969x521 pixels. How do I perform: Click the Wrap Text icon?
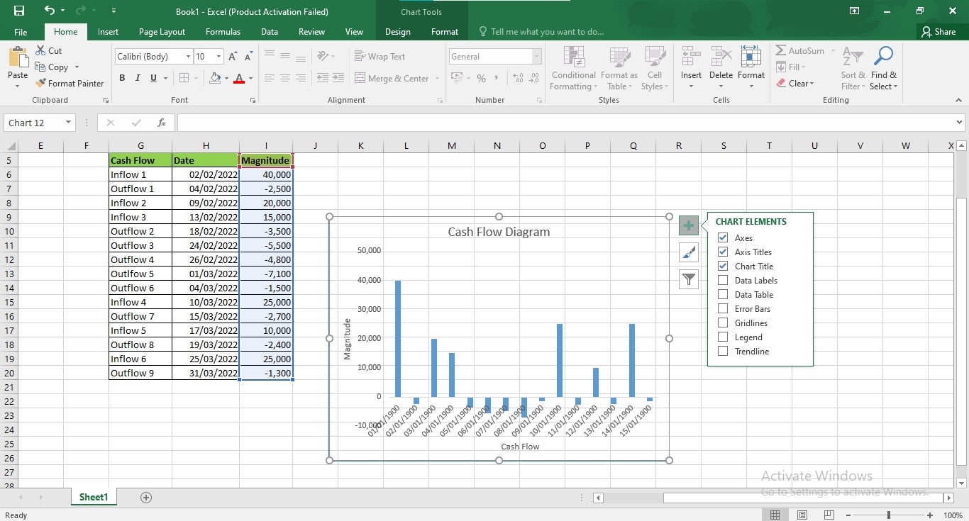click(360, 57)
